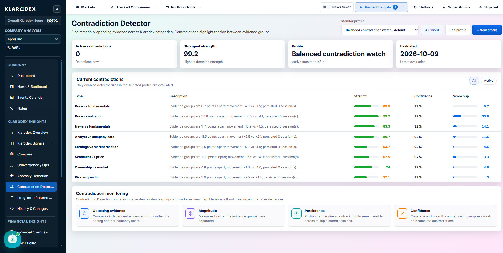Open the Markets dropdown menu
503x253 pixels.
coord(88,7)
